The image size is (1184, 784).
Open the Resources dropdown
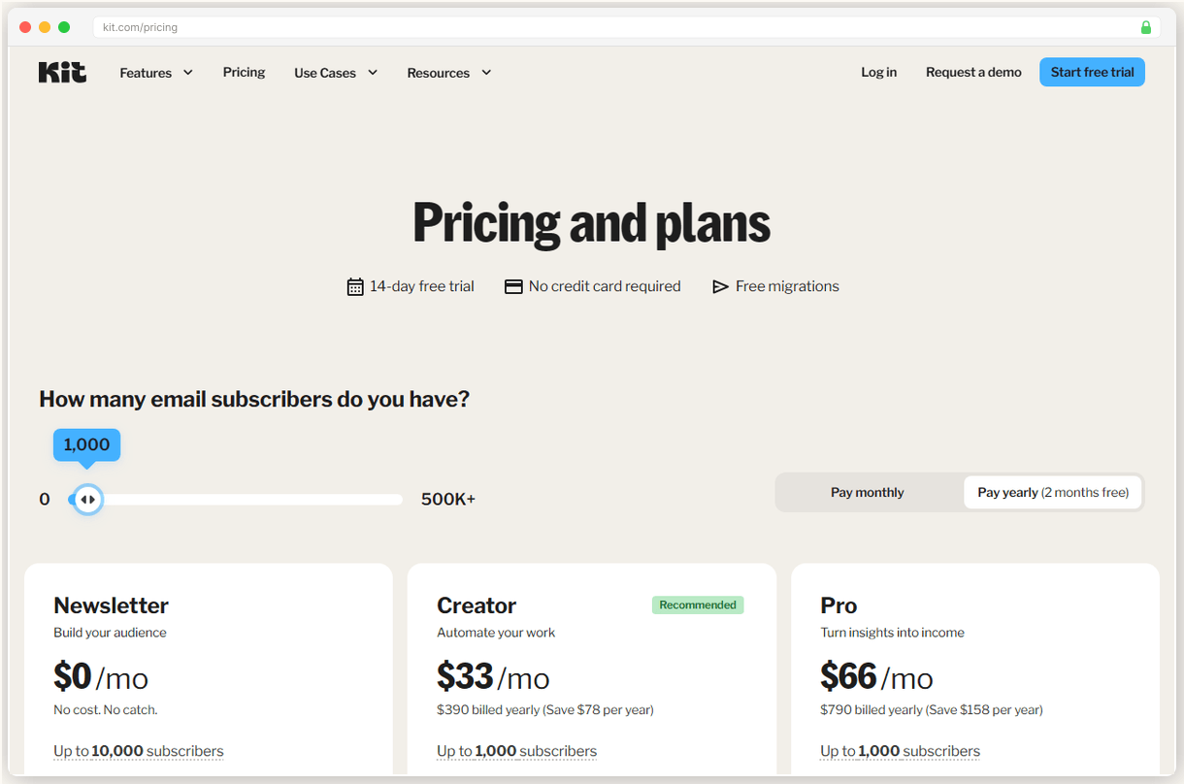pos(448,72)
